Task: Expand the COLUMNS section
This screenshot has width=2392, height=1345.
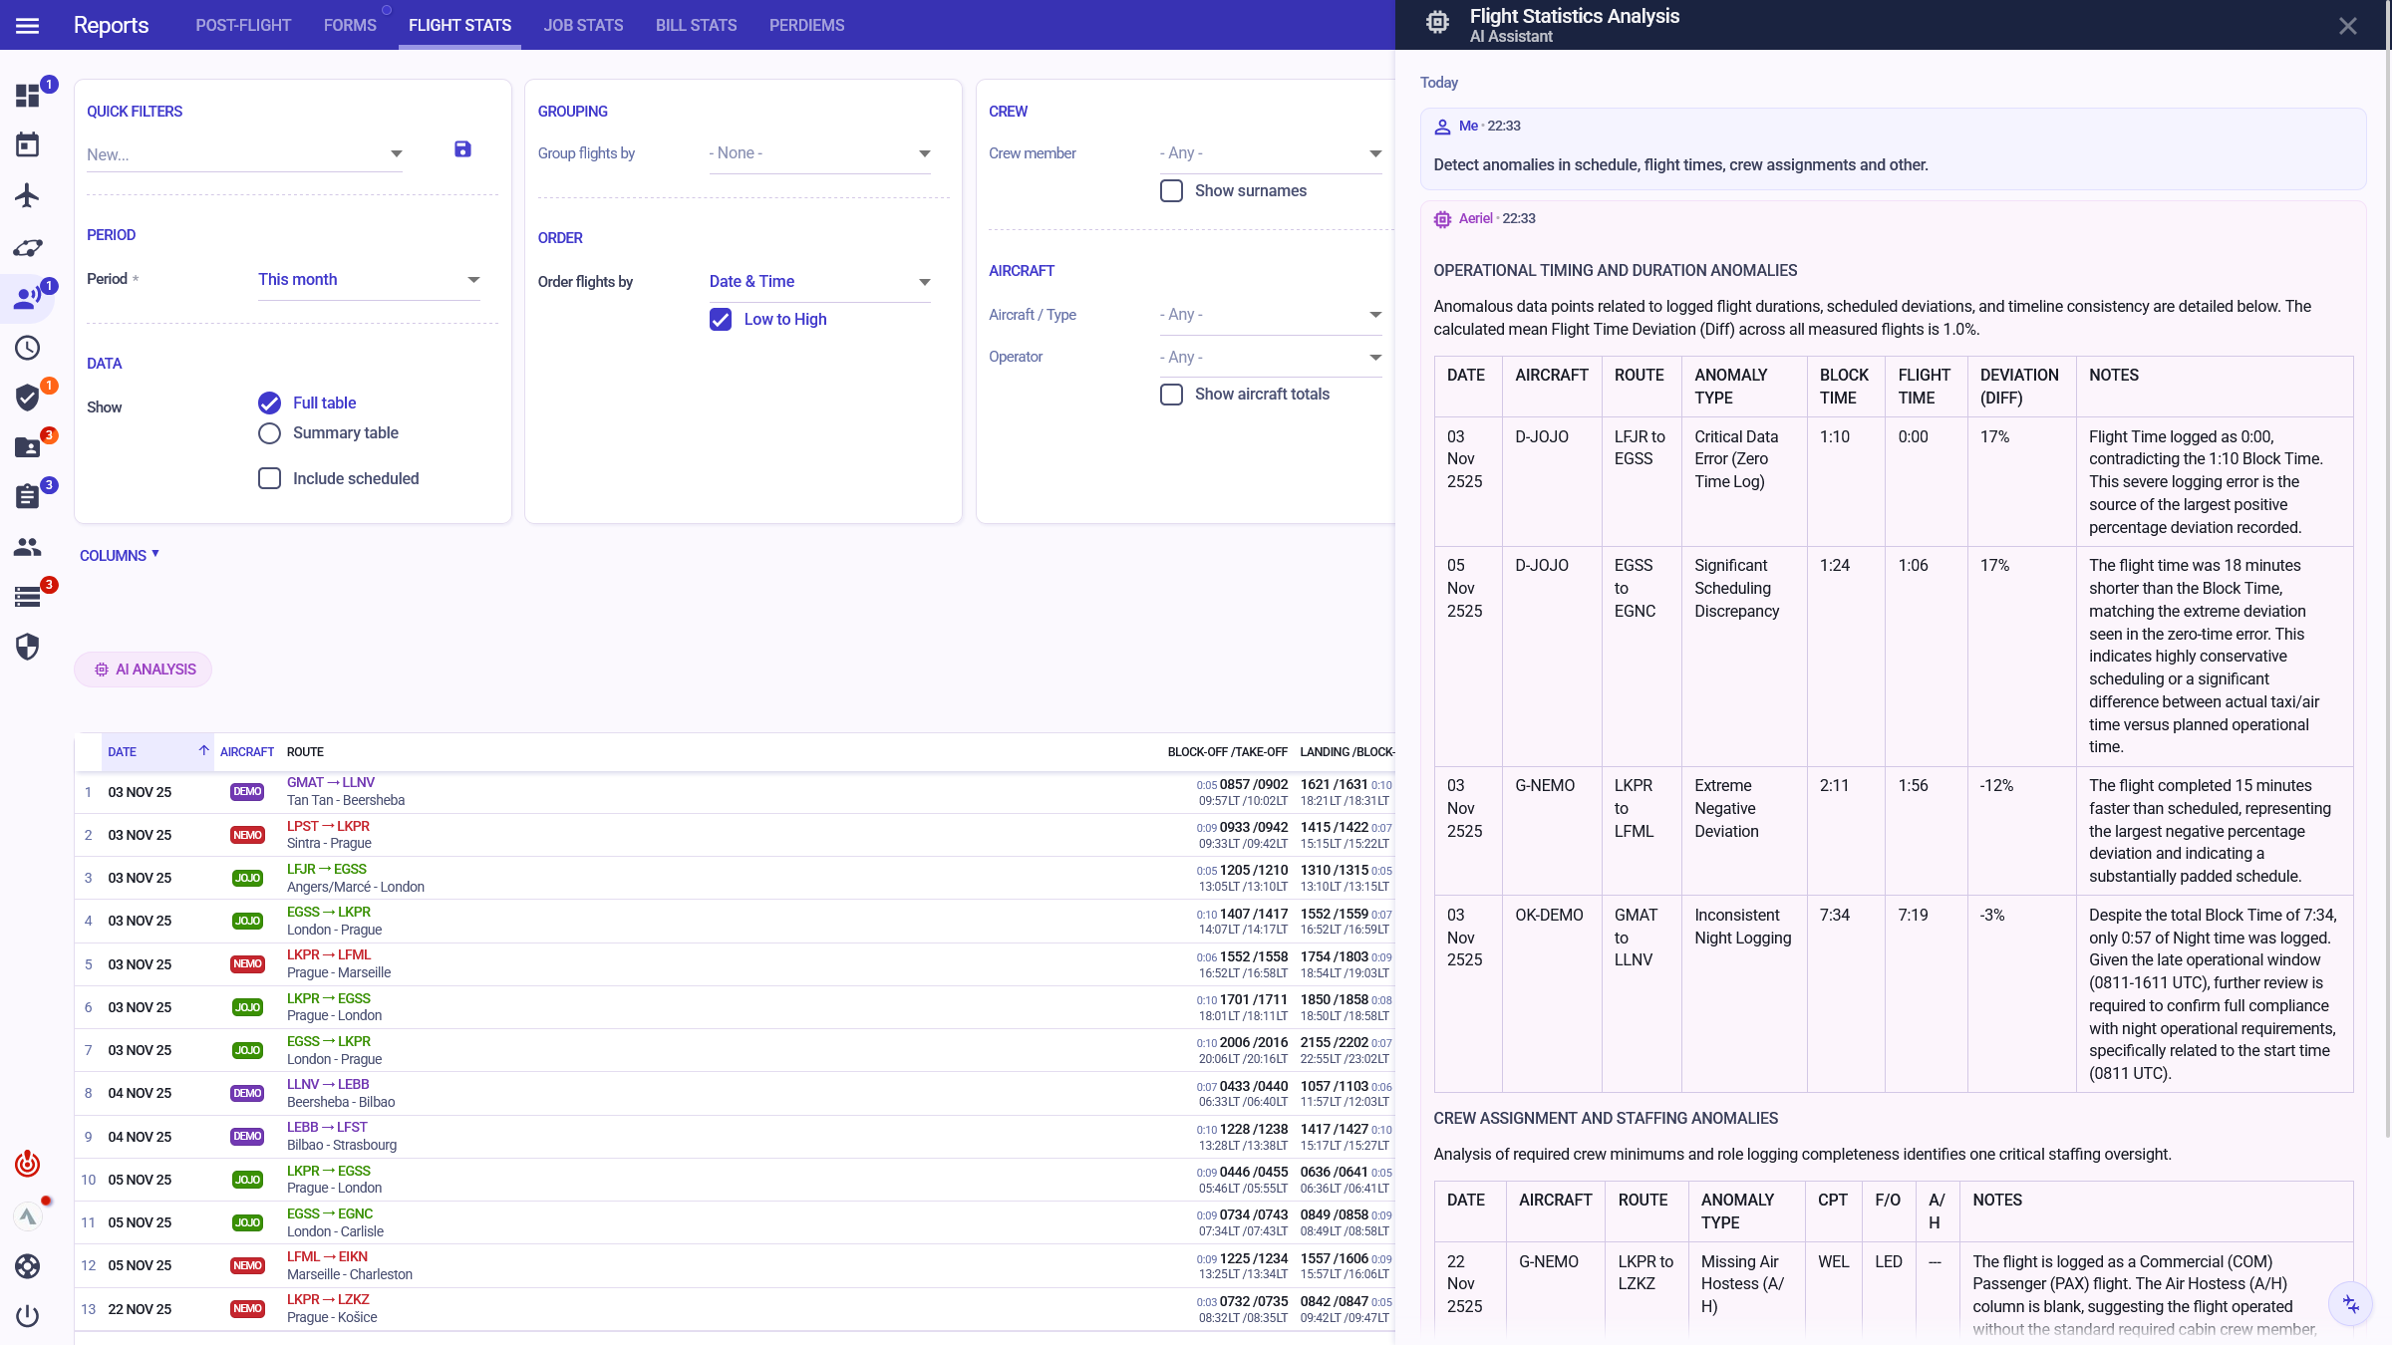Action: pyautogui.click(x=119, y=556)
